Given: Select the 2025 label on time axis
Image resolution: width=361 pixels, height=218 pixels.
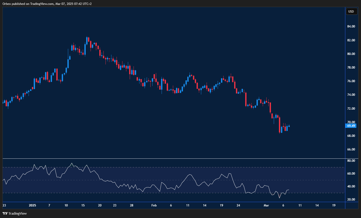Looking at the screenshot, I should pos(32,205).
